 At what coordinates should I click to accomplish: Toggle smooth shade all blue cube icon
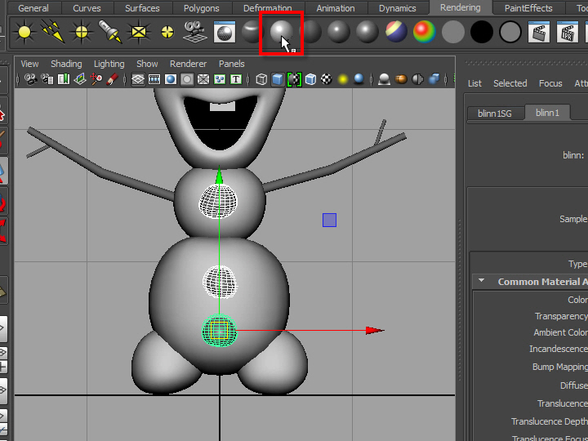[x=278, y=79]
